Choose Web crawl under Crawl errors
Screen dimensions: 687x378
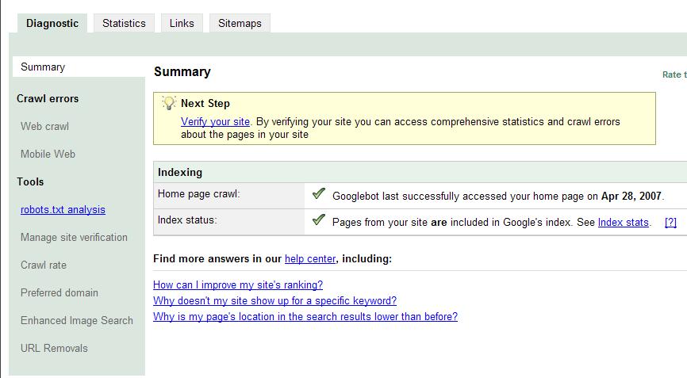click(44, 127)
